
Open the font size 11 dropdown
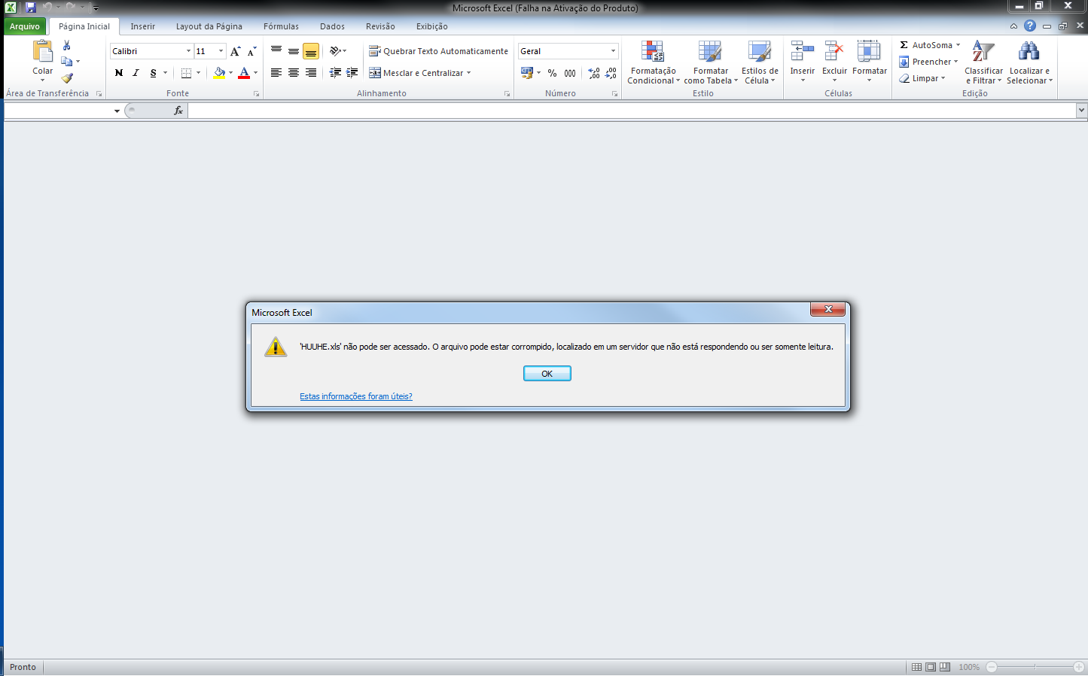(x=221, y=51)
